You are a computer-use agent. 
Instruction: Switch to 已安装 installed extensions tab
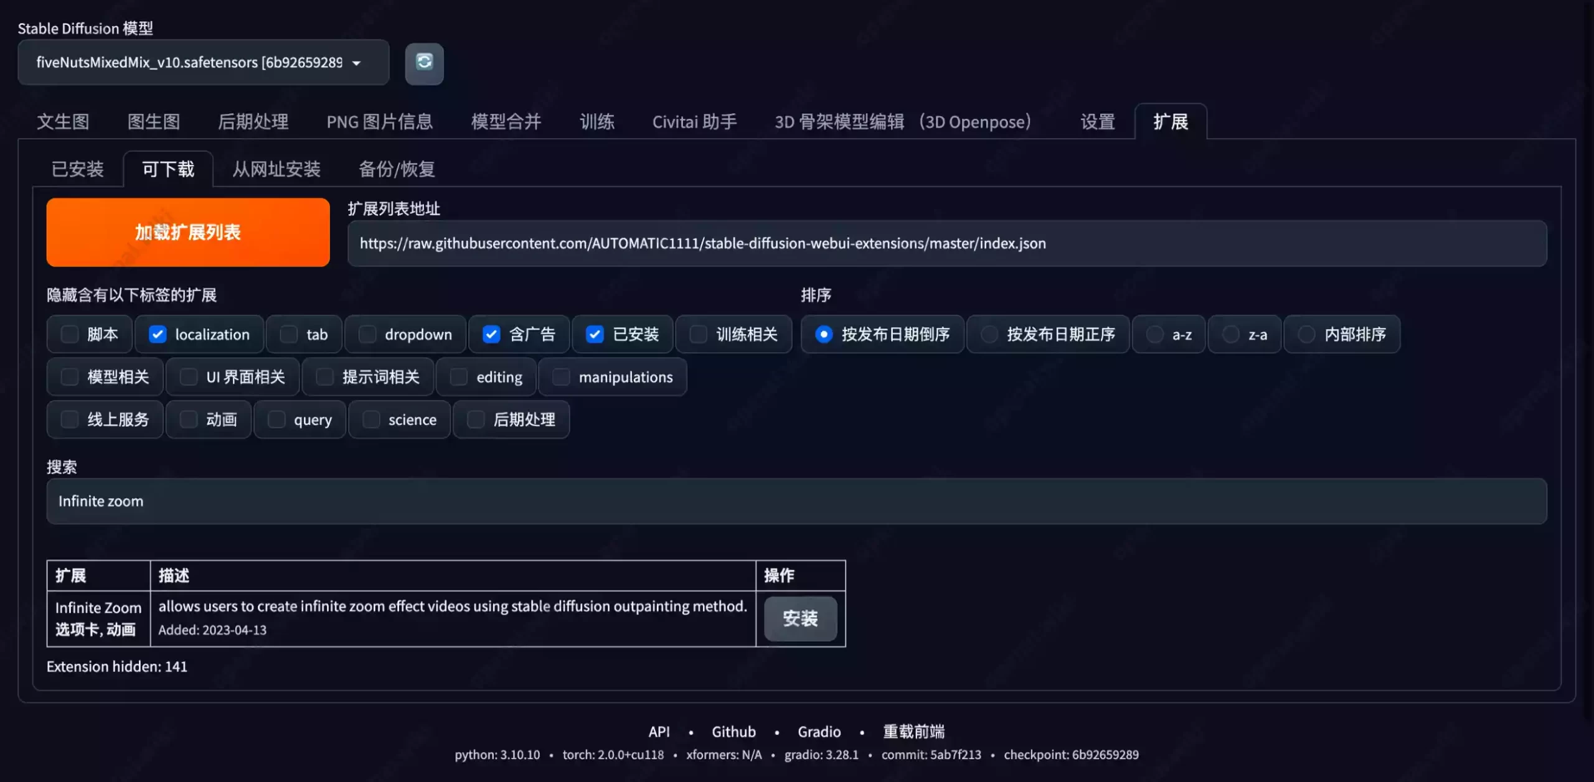tap(76, 167)
